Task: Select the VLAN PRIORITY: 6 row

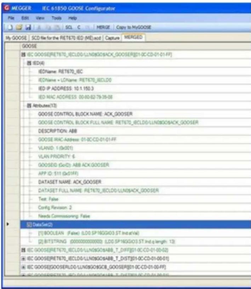Action: [x=136, y=156]
